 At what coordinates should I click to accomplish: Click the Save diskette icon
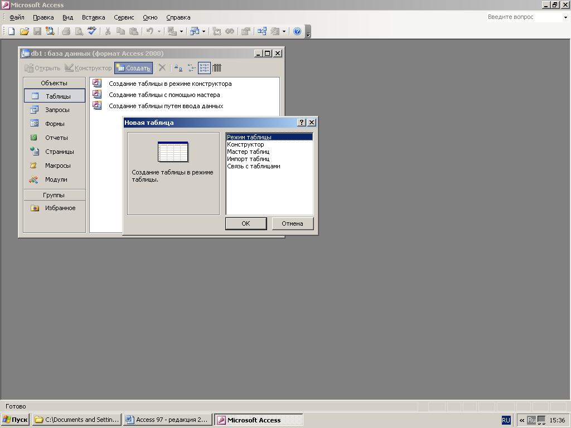point(37,31)
